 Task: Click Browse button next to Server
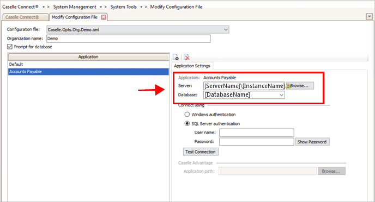click(x=300, y=86)
